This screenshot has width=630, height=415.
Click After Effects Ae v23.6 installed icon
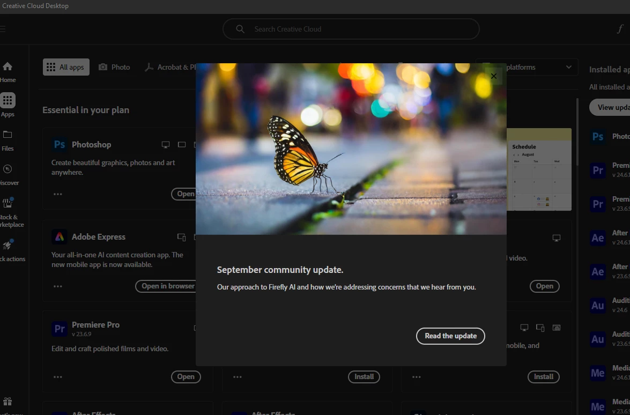597,272
